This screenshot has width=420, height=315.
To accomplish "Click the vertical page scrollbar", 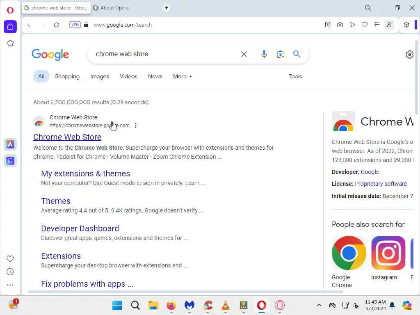I will coord(417,78).
